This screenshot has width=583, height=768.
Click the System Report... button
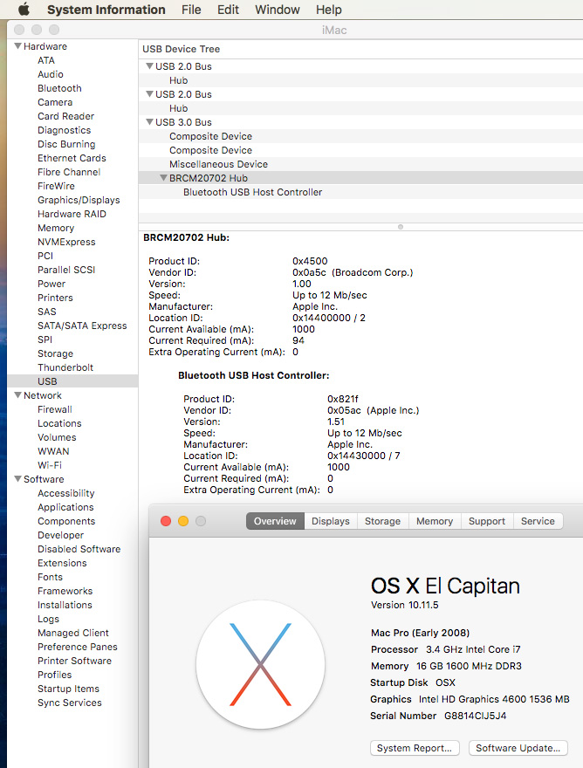[x=415, y=748]
